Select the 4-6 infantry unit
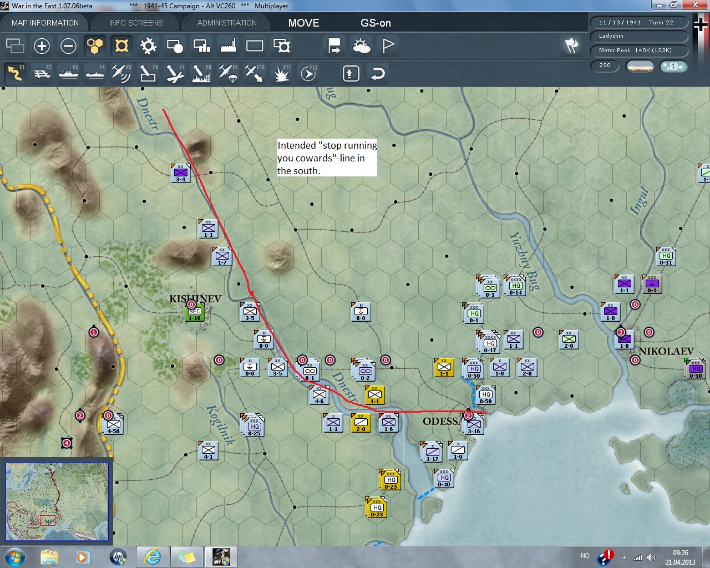 pyautogui.click(x=319, y=395)
